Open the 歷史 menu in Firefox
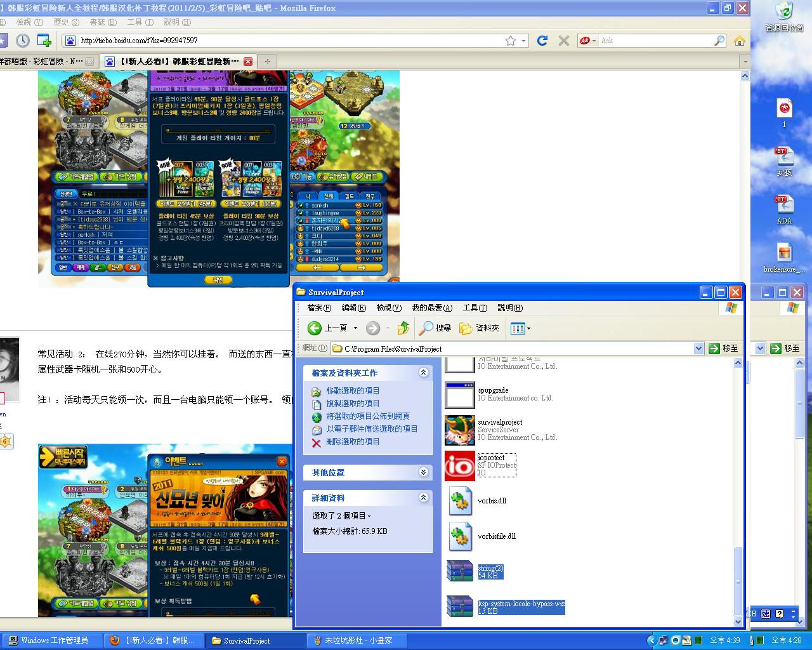This screenshot has height=650, width=812. pos(66,22)
